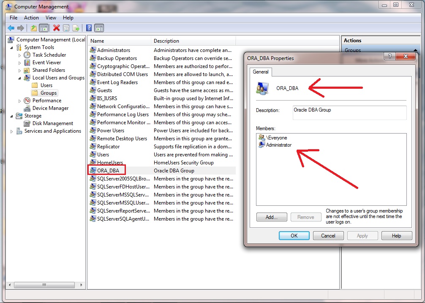
Task: Click the Add... button
Action: click(272, 217)
